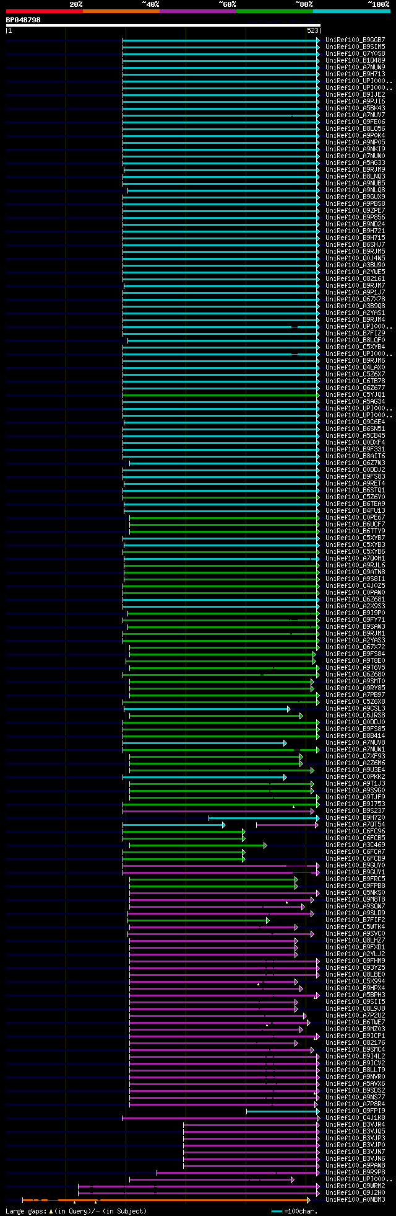This screenshot has width=396, height=1216.
Task: Select label UniRef100_B9S237
Action: tap(355, 810)
